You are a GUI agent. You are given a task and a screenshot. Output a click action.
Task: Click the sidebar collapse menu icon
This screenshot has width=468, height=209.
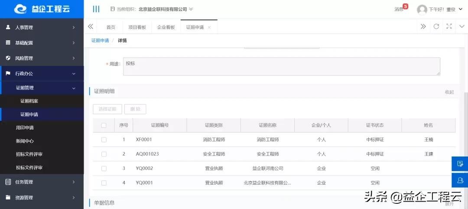96,9
